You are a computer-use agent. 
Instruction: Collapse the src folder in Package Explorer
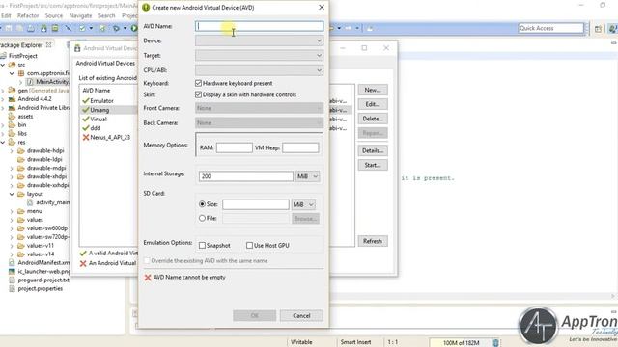[3, 65]
